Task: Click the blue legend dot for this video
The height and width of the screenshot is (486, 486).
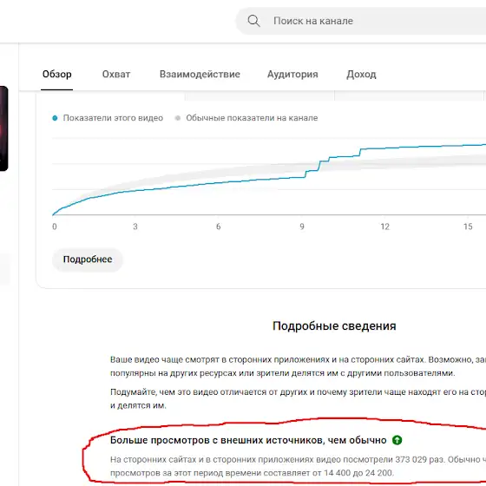Action: (55, 118)
